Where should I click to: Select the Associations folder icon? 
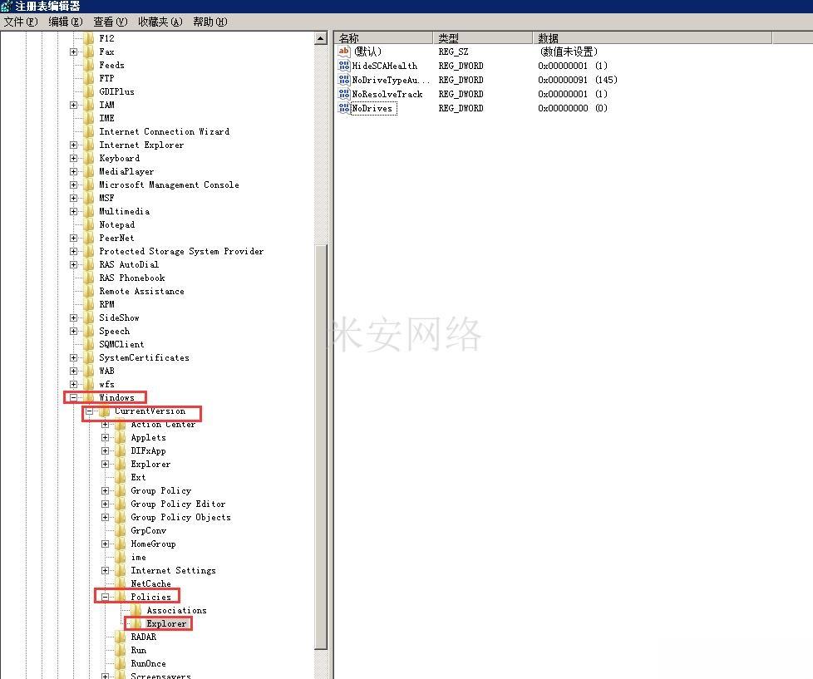pos(137,610)
